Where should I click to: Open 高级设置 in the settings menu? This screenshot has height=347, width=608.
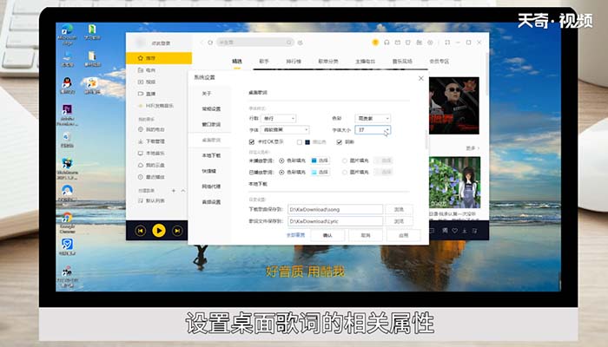tap(211, 202)
